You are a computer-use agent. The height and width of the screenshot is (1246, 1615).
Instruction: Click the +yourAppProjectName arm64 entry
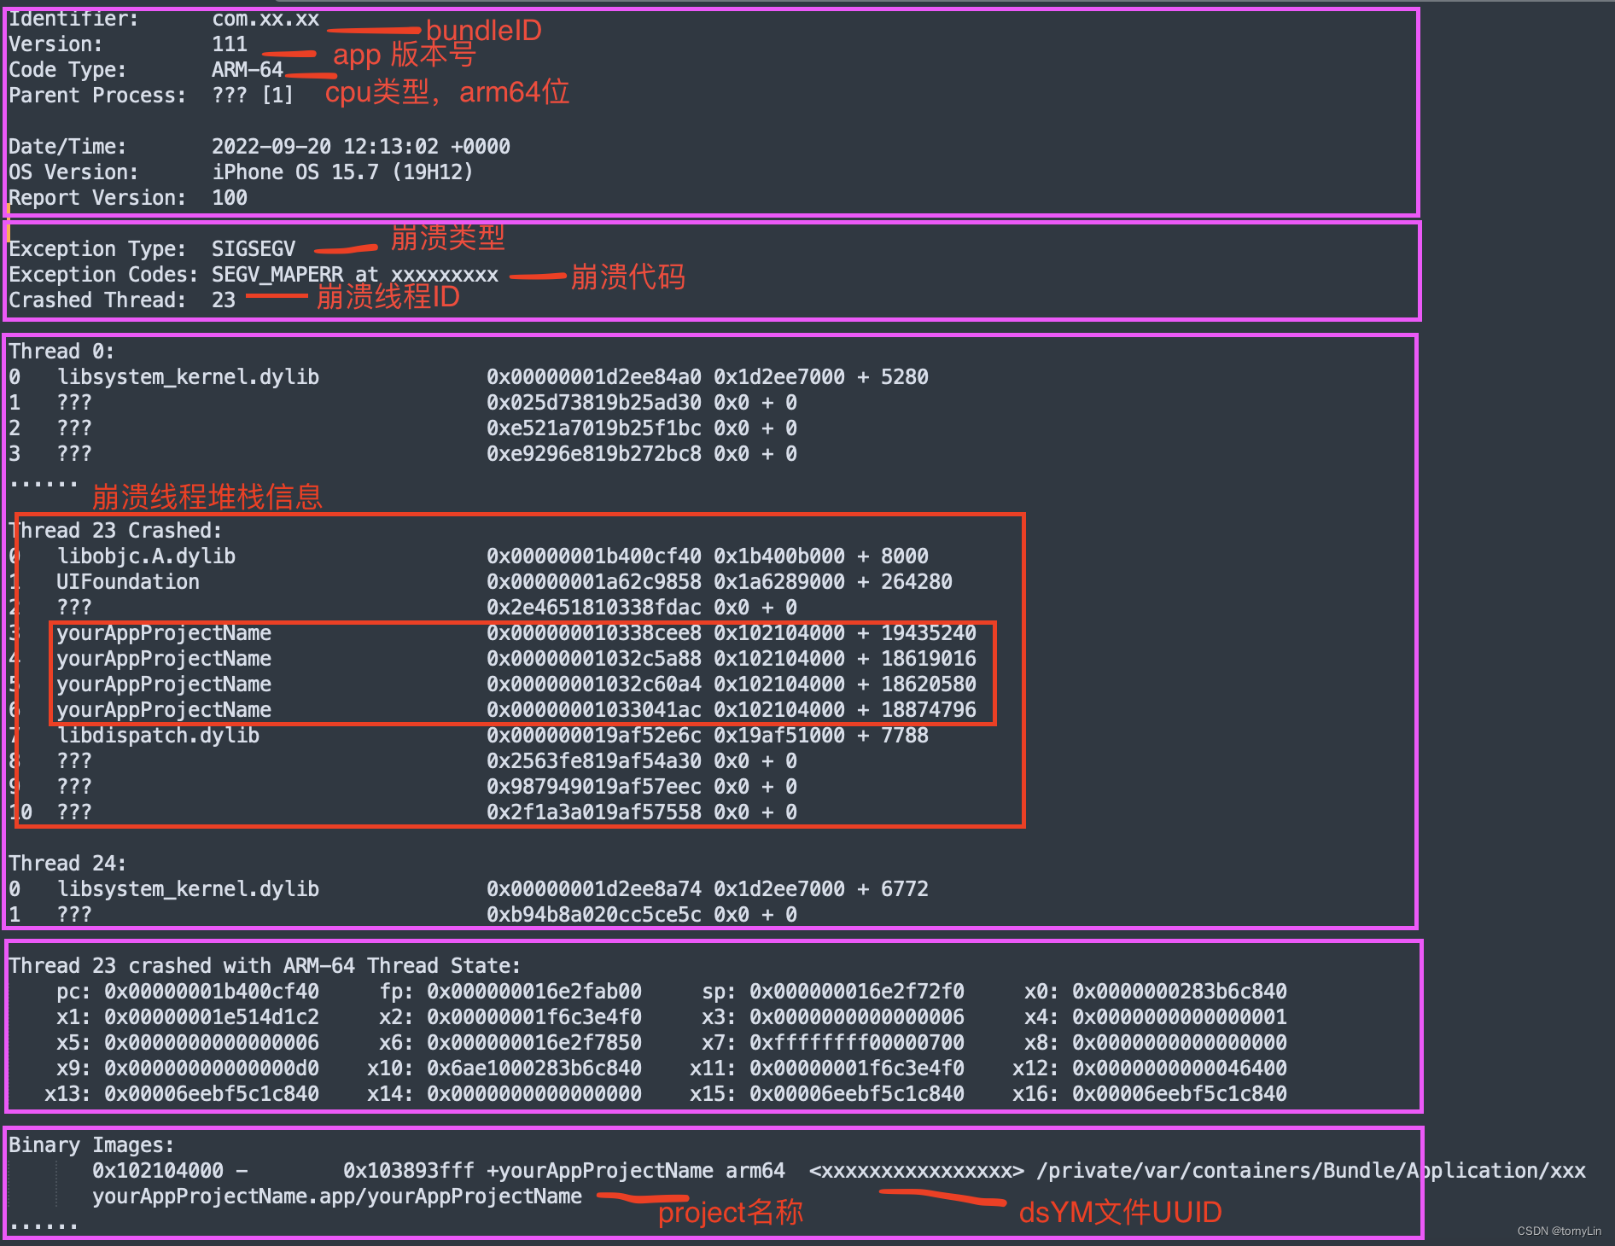point(636,1171)
